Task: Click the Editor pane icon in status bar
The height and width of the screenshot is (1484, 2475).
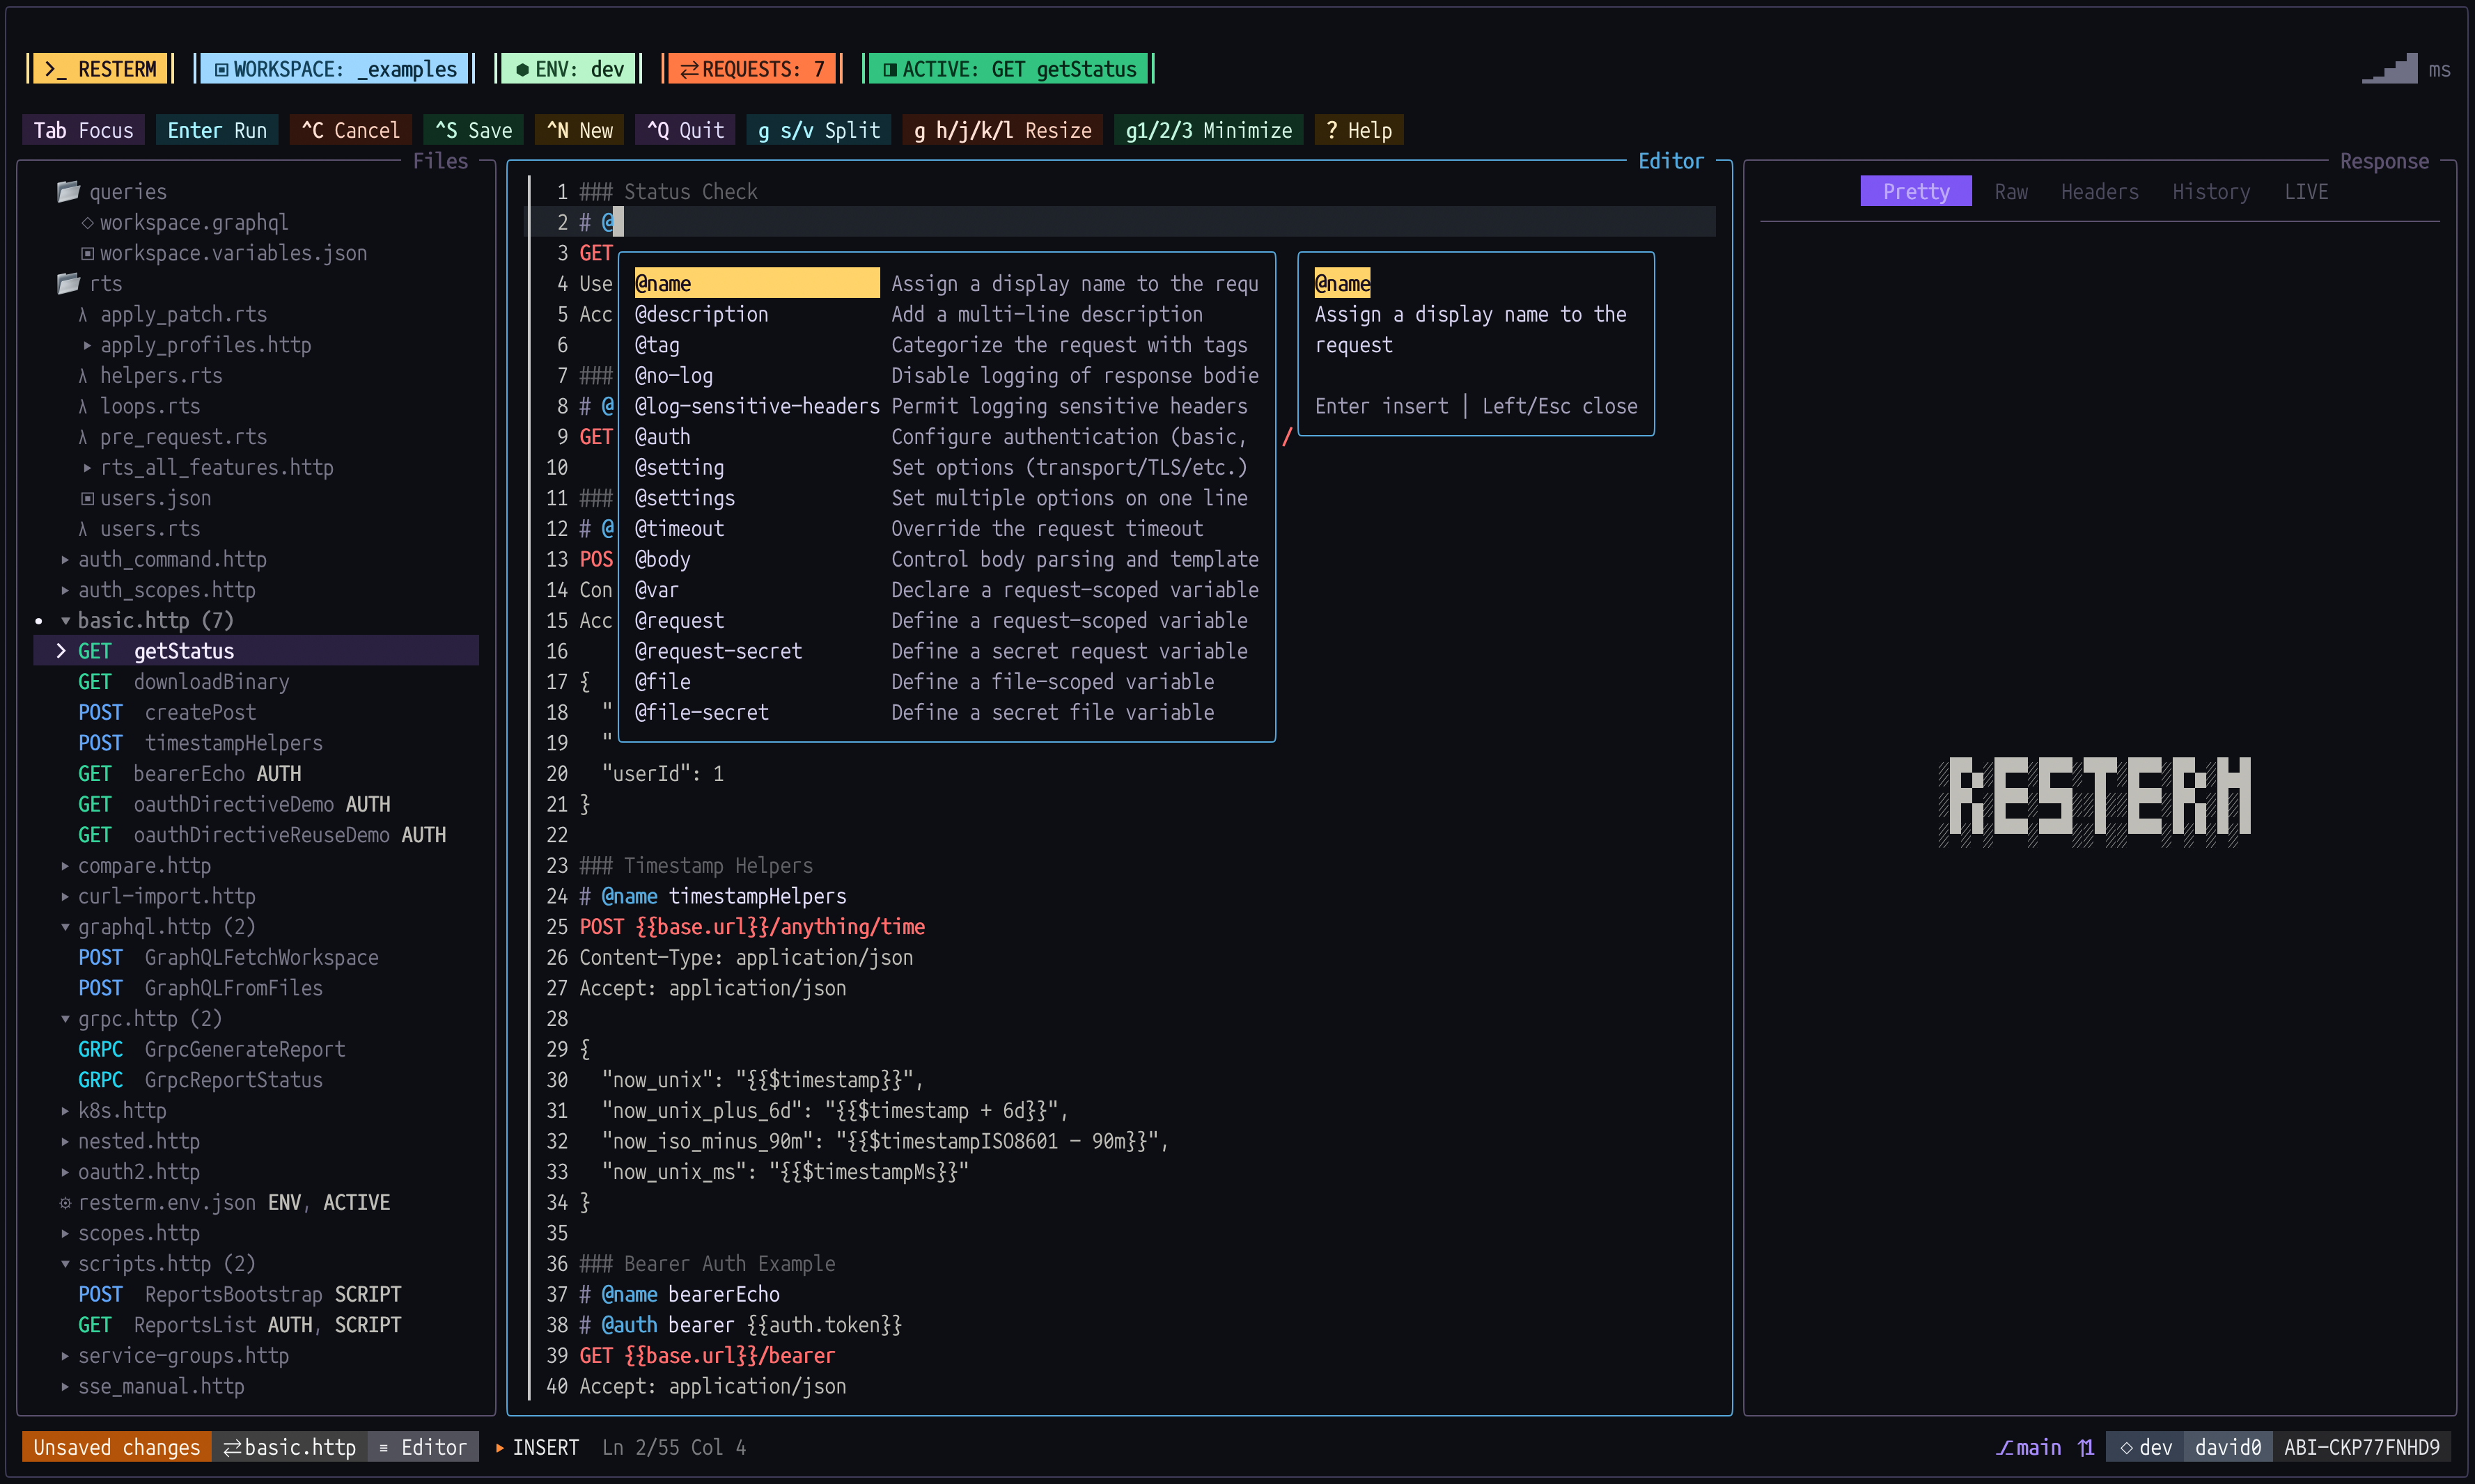Action: [383, 1447]
